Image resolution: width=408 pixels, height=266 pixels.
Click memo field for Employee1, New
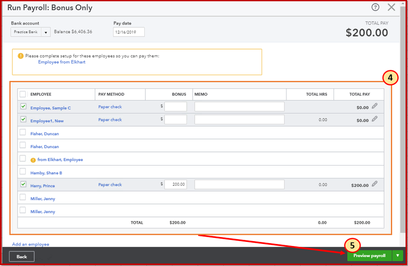click(x=240, y=120)
